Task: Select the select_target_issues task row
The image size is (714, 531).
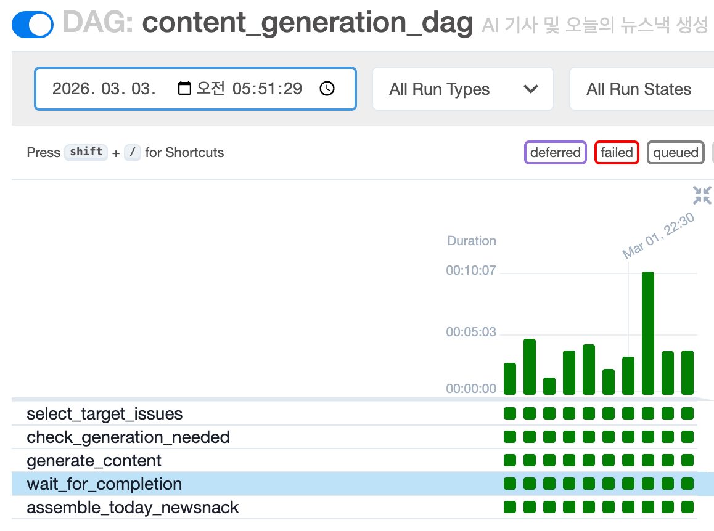Action: (105, 414)
